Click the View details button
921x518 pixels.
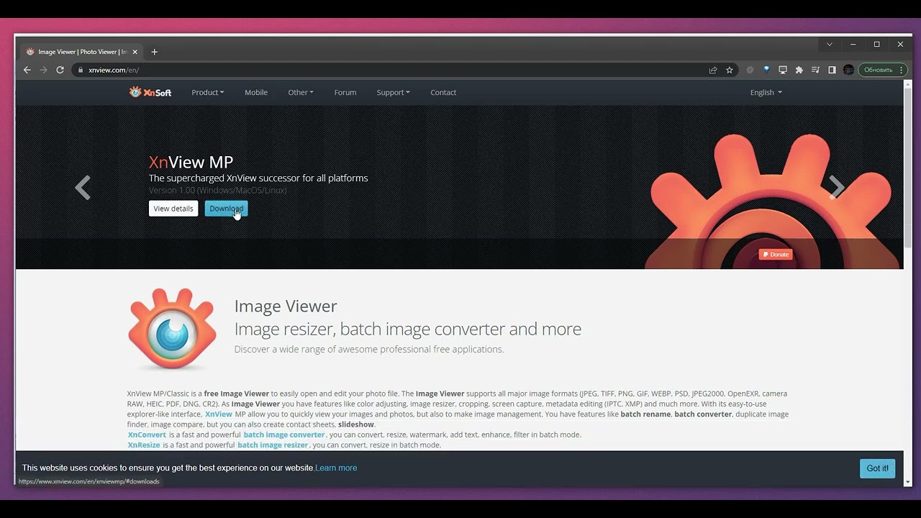(x=173, y=209)
